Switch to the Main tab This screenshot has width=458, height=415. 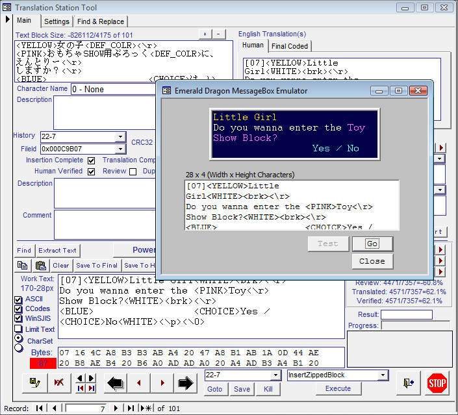coord(24,20)
